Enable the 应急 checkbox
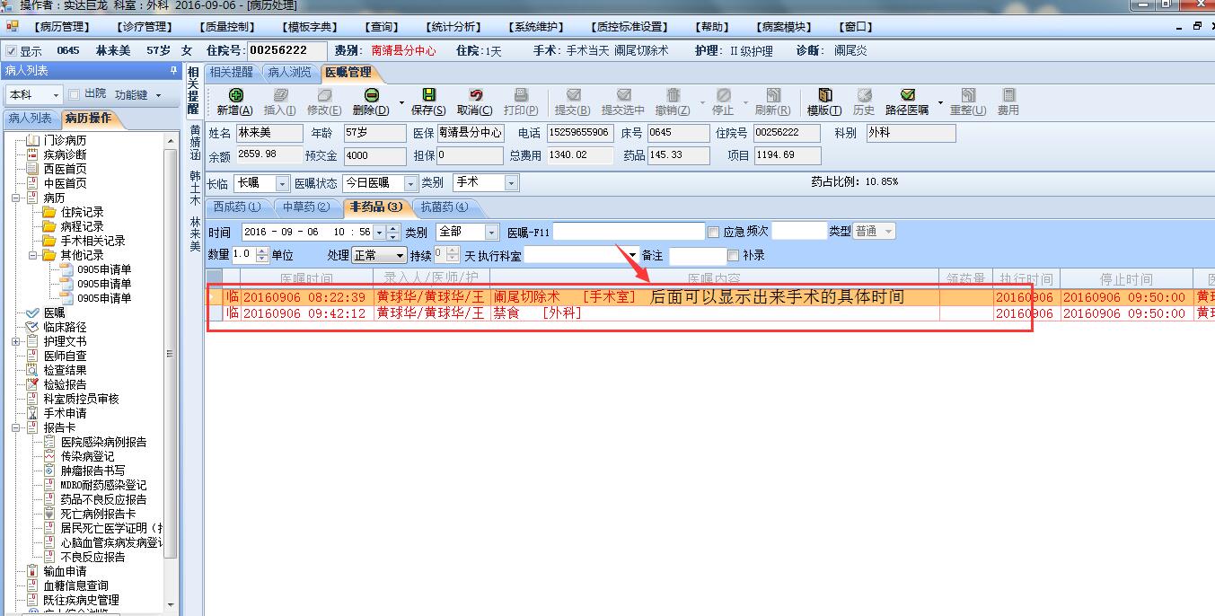 (714, 232)
